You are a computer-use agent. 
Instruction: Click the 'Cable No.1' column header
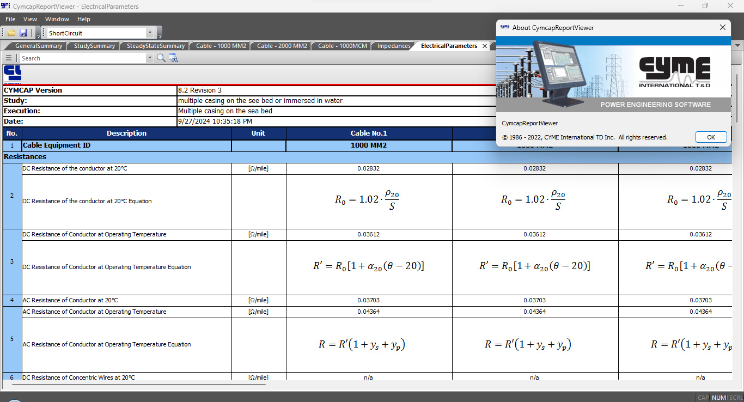[369, 133]
